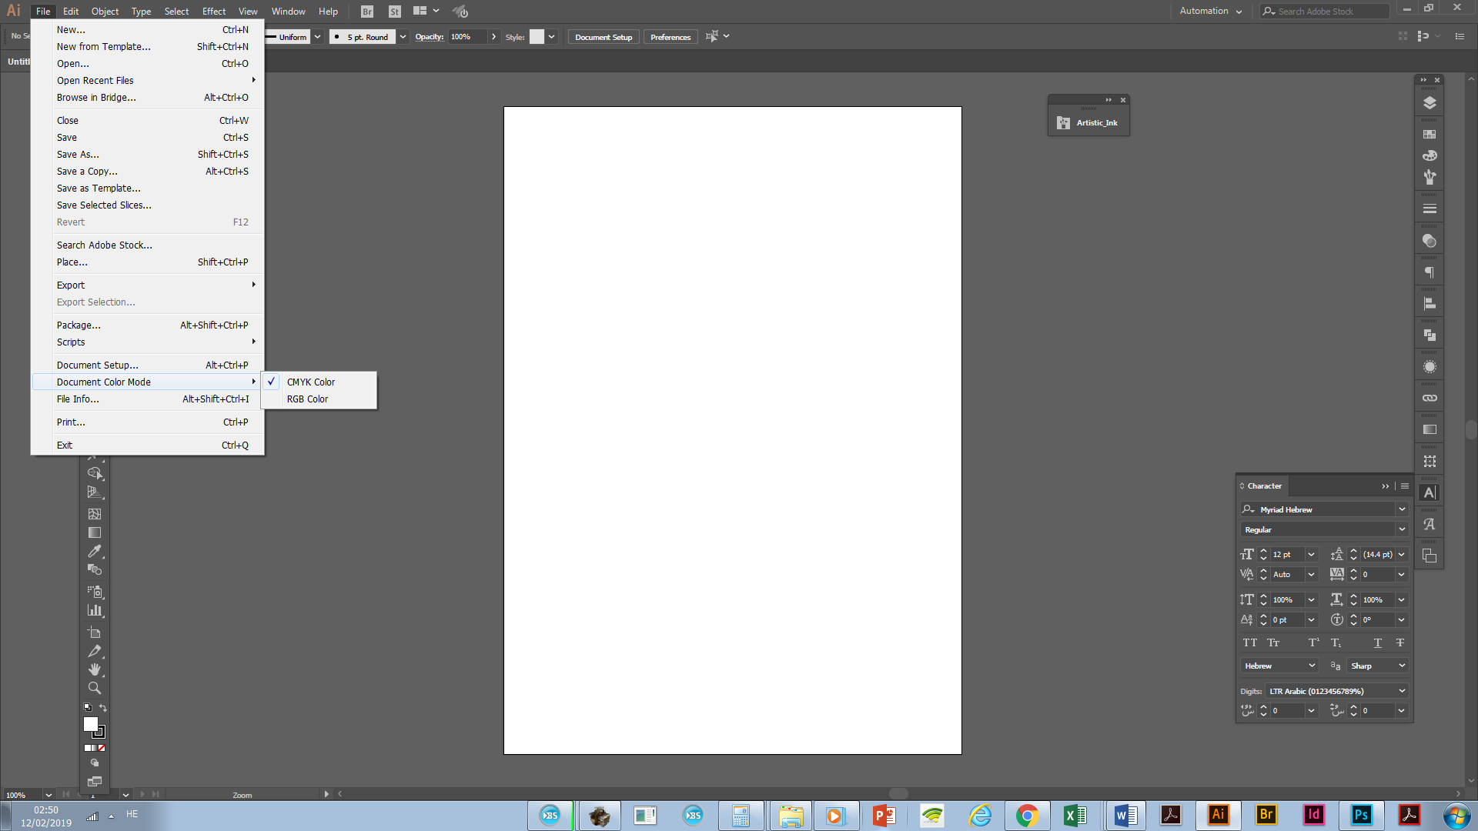1478x831 pixels.
Task: Toggle All Caps text style
Action: (x=1249, y=643)
